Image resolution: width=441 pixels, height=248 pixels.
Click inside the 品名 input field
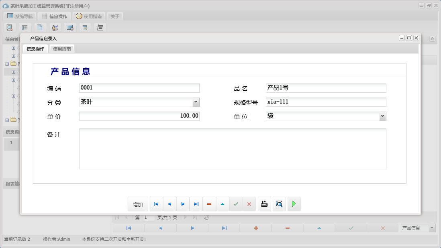point(325,87)
